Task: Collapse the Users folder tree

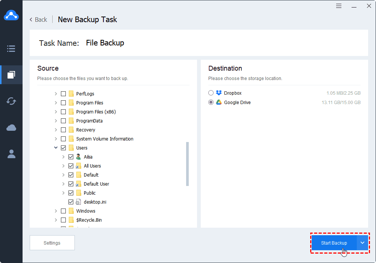Action: pyautogui.click(x=56, y=148)
